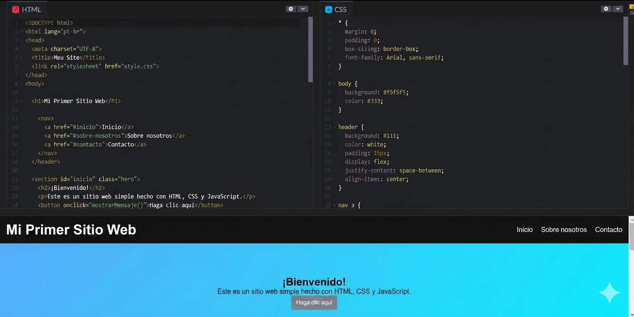Click the CSS editor vertical scrollbar
Viewport: 634px width, 317px height.
coord(626,41)
